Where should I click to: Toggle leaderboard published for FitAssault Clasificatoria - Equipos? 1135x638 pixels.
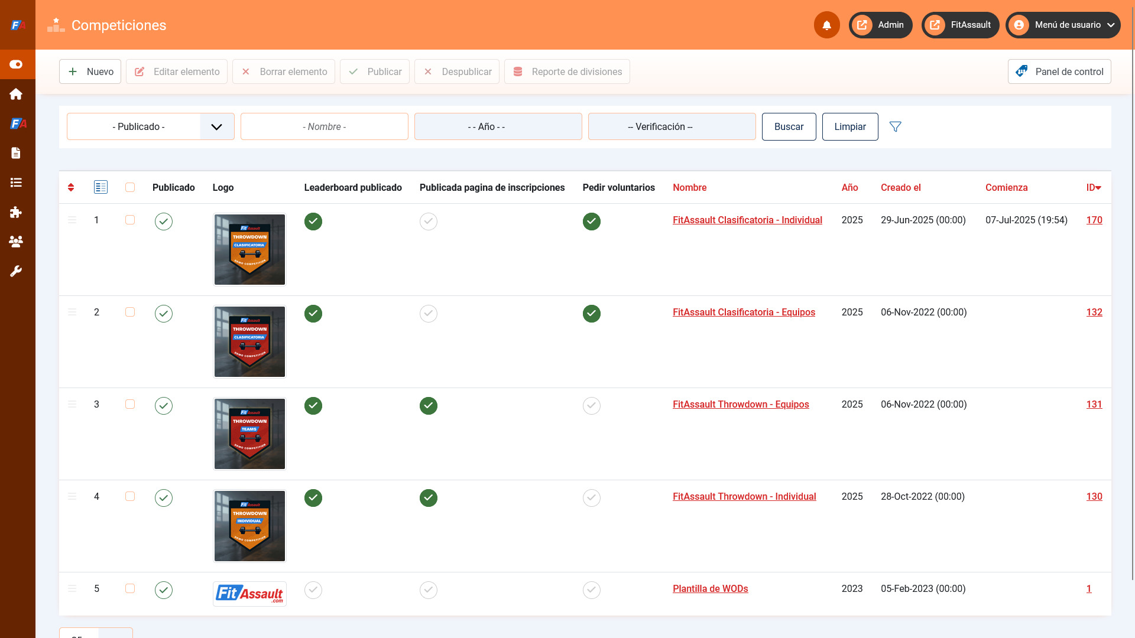313,314
